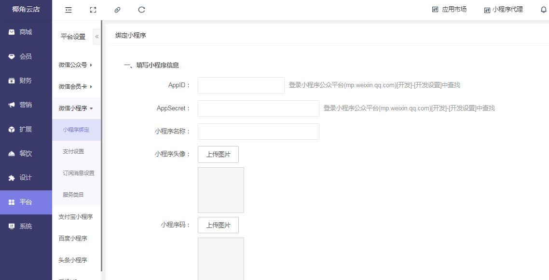Select 支付设置 in submenu
This screenshot has width=549, height=280.
(x=73, y=151)
